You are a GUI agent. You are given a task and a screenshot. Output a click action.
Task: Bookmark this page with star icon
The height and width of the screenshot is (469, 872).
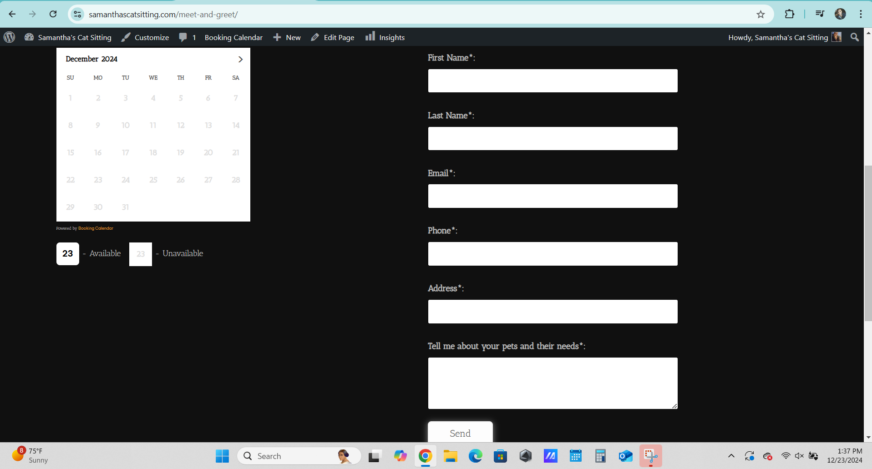(x=760, y=14)
